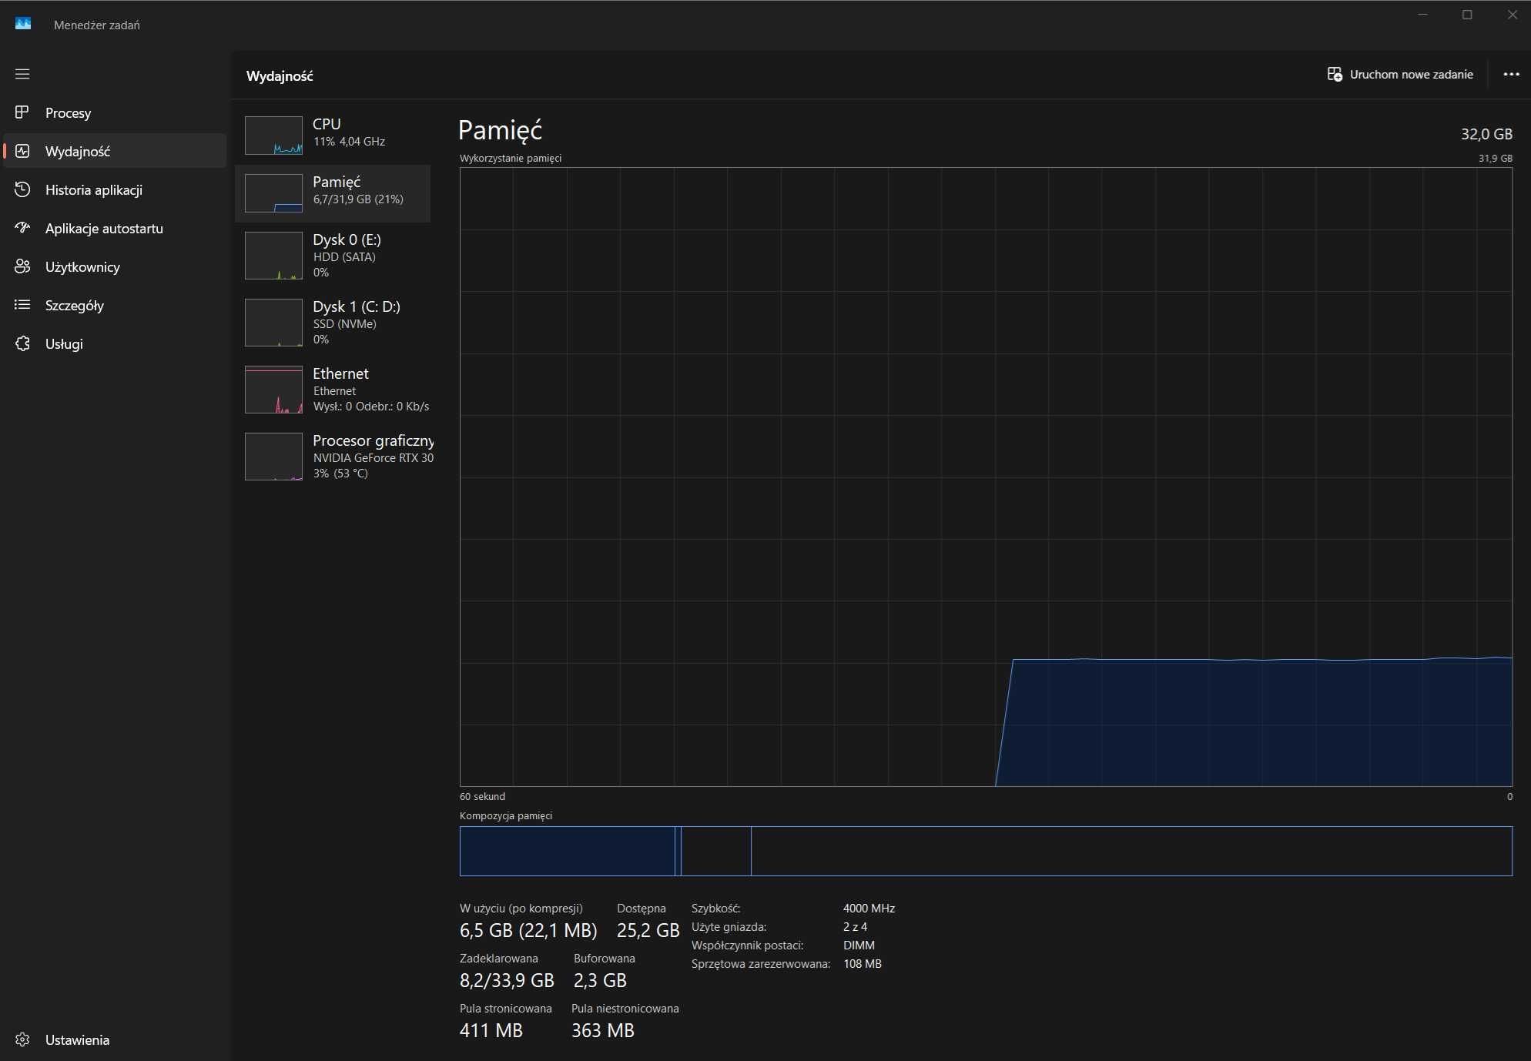
Task: Click the '6,7/31,9 GB (21%)' memory text
Action: [358, 199]
